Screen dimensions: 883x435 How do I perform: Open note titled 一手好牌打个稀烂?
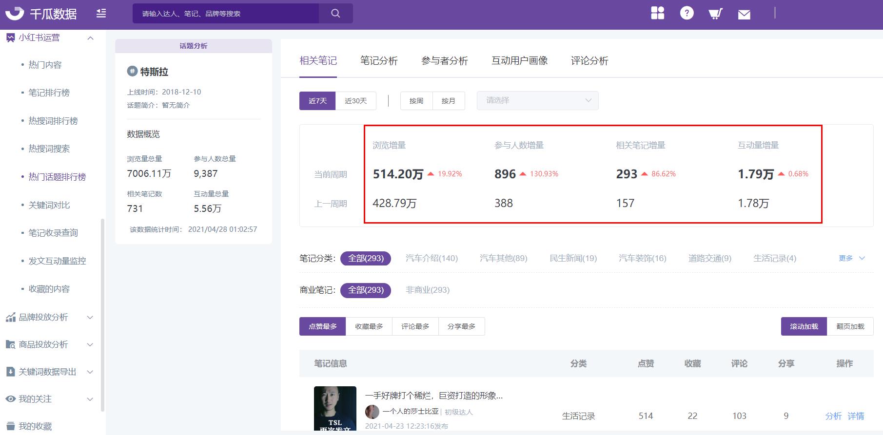pos(434,396)
